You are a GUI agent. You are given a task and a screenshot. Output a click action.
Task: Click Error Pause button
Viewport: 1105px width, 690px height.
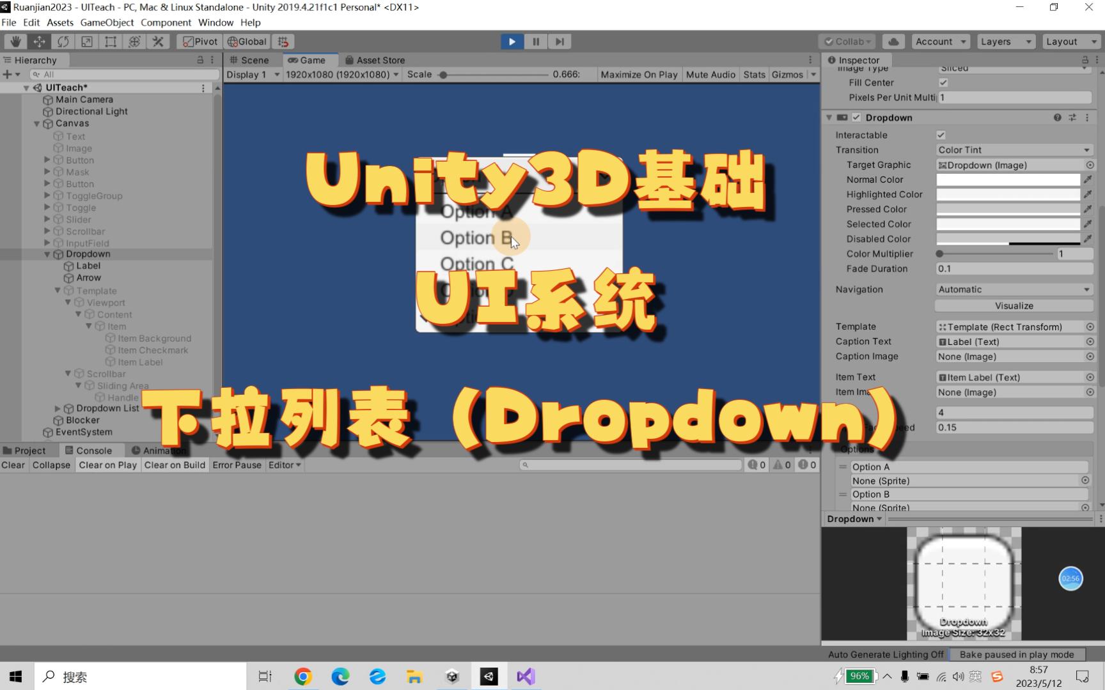[x=237, y=465]
